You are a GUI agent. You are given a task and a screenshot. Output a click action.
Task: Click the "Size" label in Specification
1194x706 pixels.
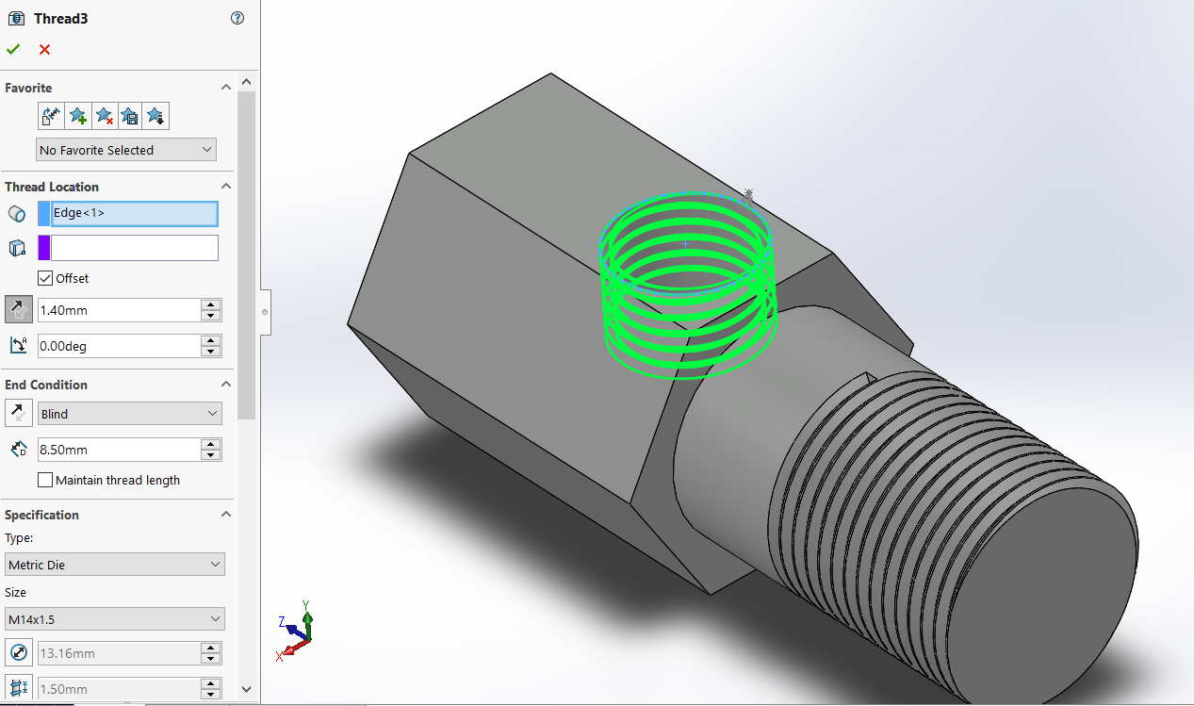click(x=16, y=593)
